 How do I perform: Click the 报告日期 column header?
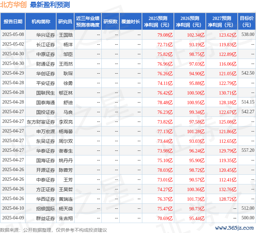click(13, 21)
